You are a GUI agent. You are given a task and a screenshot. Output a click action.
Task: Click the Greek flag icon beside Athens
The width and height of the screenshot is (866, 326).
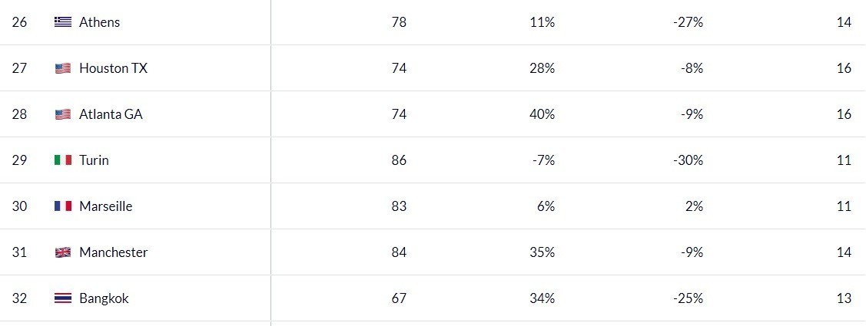click(x=63, y=22)
